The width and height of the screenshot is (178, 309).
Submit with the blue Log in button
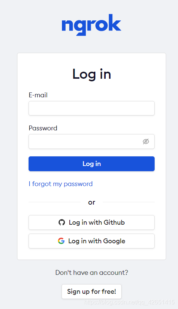(x=92, y=164)
